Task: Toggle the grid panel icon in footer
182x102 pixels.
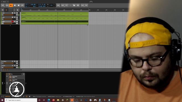Action: tap(30, 96)
